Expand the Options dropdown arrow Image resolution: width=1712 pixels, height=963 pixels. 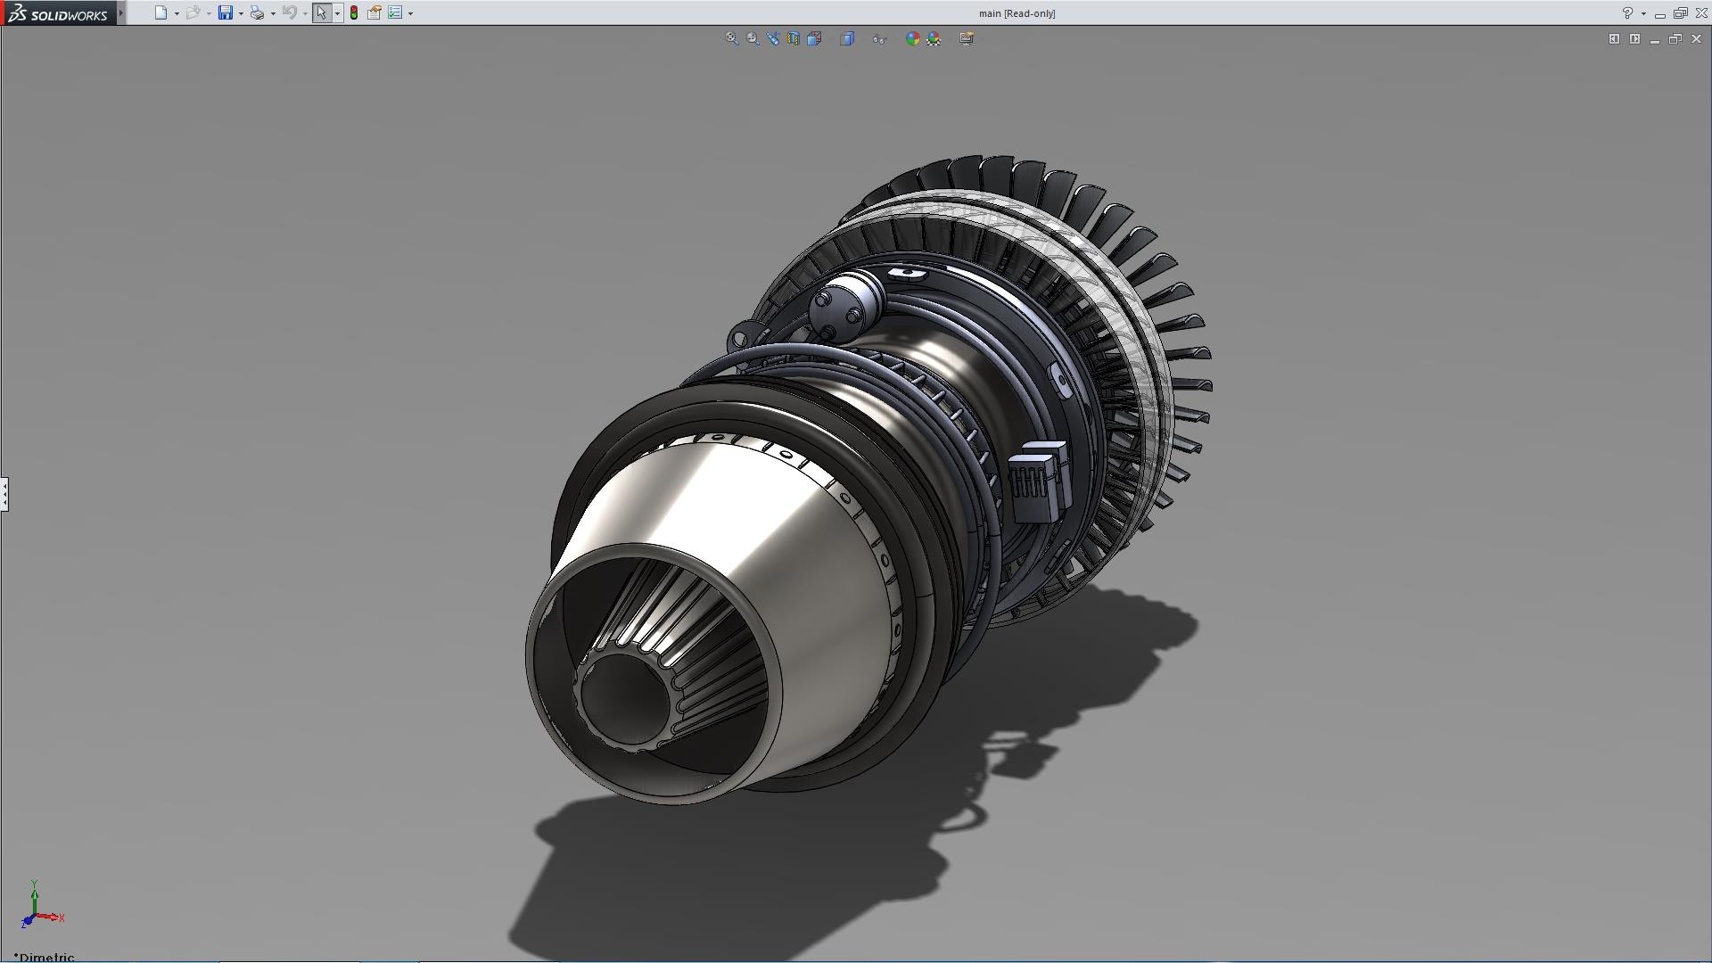pyautogui.click(x=410, y=13)
